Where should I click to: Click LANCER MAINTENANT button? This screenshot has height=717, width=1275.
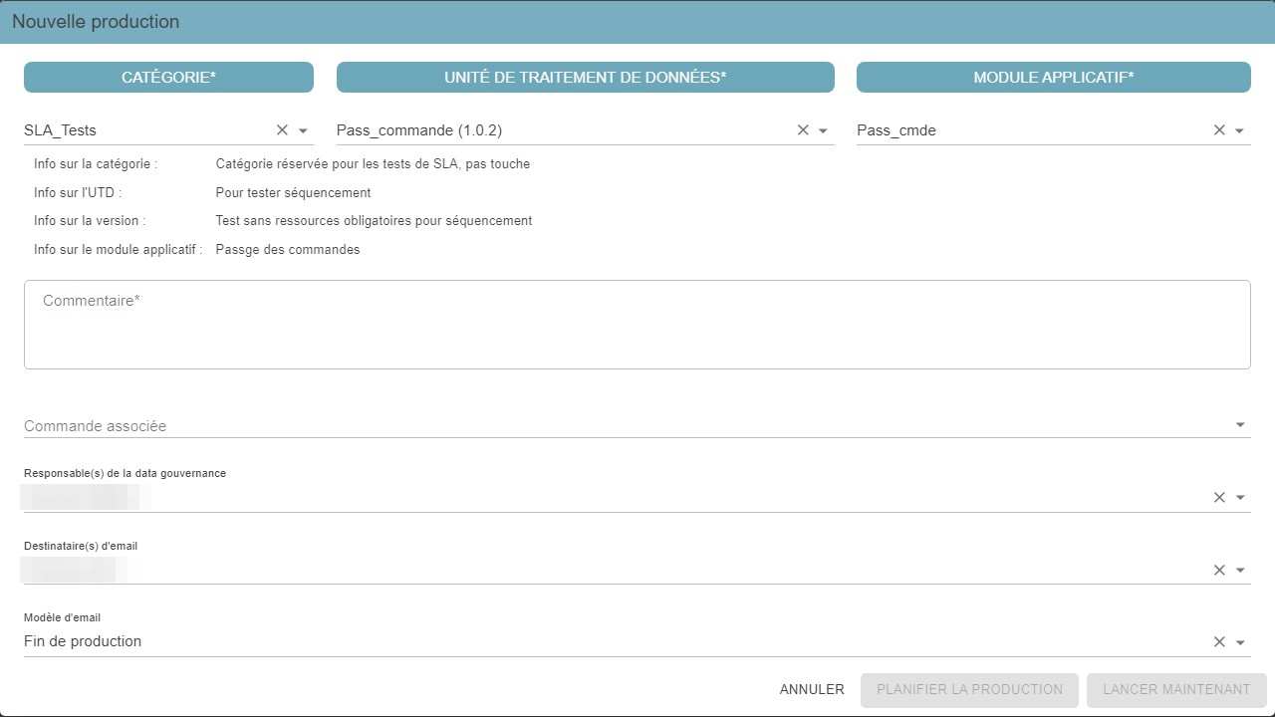1176,689
